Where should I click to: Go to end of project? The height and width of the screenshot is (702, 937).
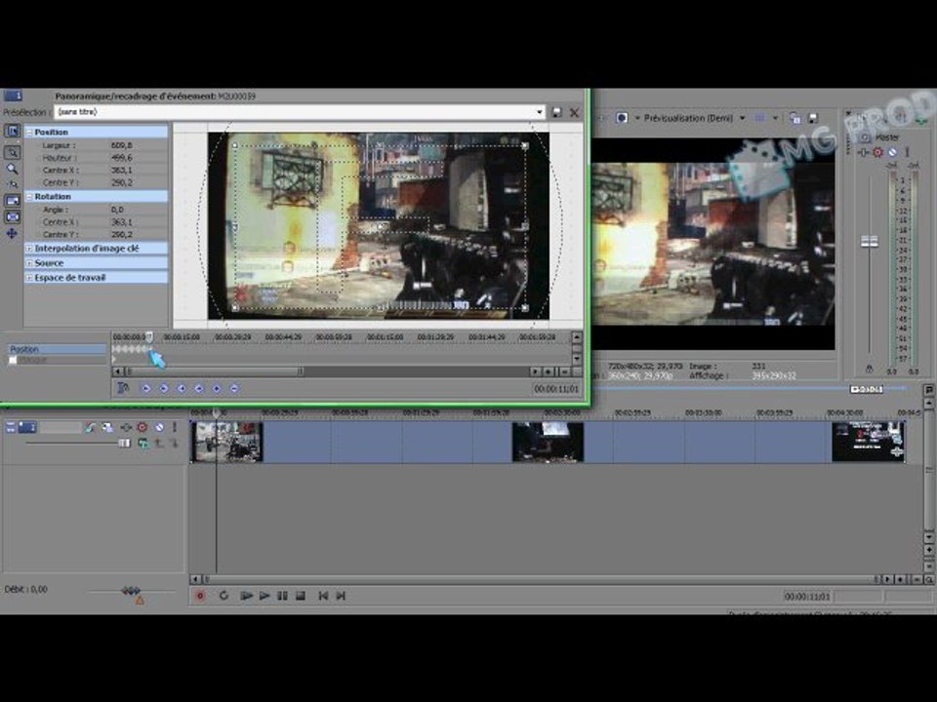click(341, 596)
